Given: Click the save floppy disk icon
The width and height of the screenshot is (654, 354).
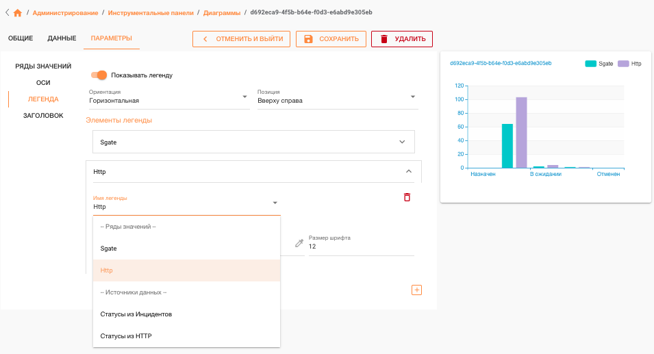Looking at the screenshot, I should pyautogui.click(x=308, y=39).
